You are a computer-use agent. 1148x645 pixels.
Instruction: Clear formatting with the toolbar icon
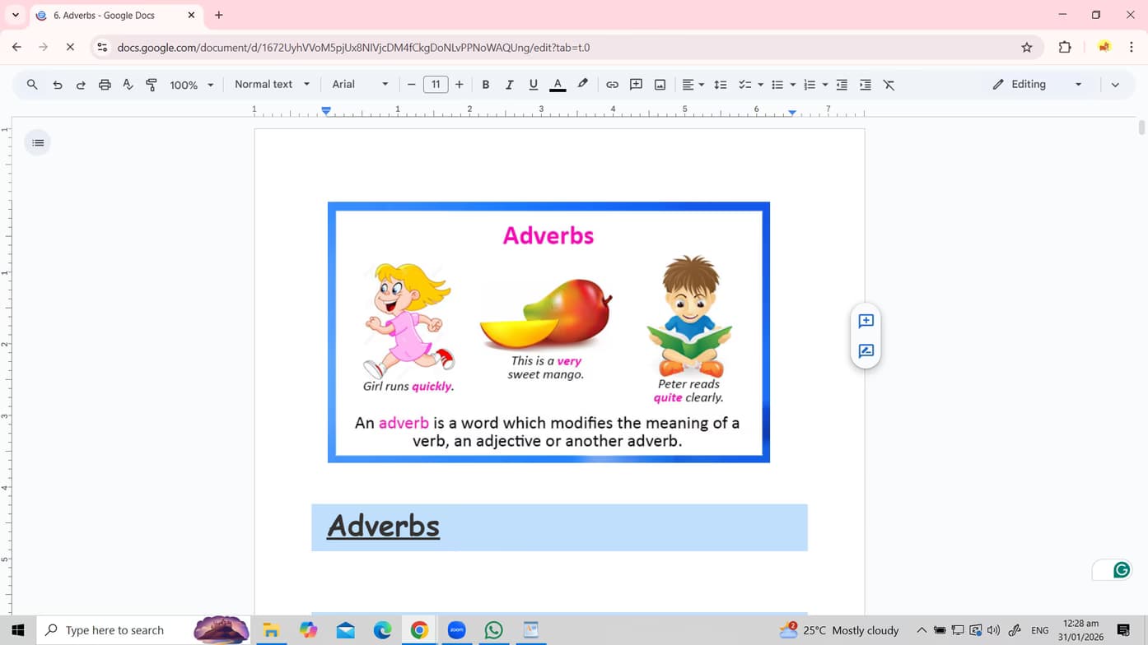tap(889, 84)
